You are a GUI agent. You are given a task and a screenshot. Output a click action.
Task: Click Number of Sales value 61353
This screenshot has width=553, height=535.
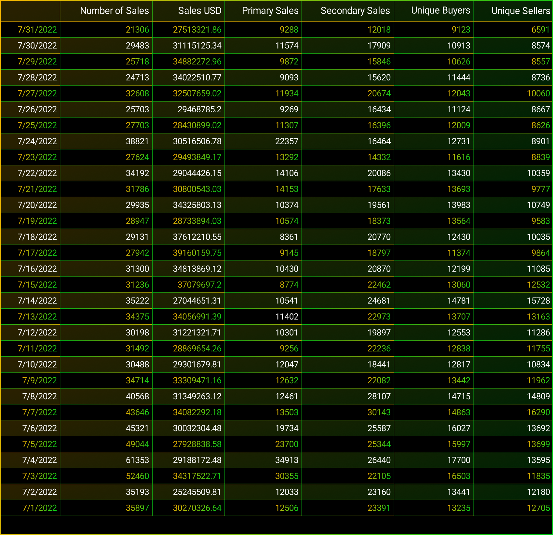point(106,460)
